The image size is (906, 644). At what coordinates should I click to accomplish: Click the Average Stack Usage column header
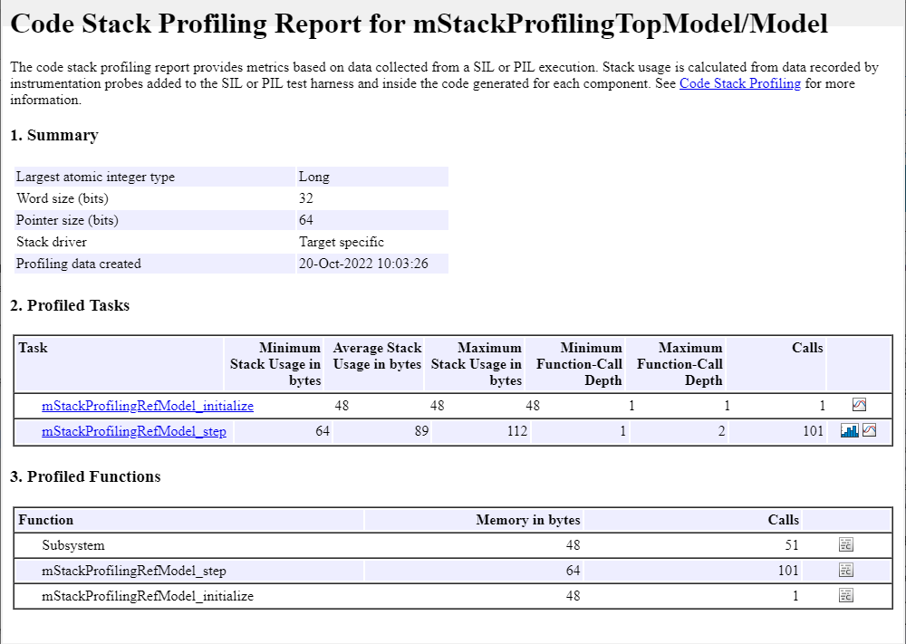point(377,356)
